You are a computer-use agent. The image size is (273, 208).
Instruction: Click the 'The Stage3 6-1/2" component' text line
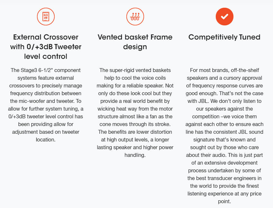pyautogui.click(x=45, y=70)
